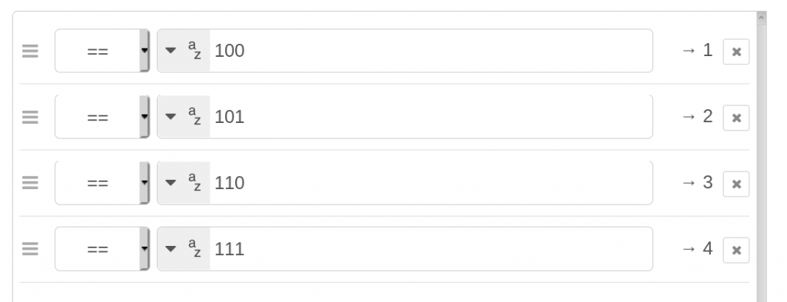
Task: Click the drag handle of rule 111
Action: [30, 250]
